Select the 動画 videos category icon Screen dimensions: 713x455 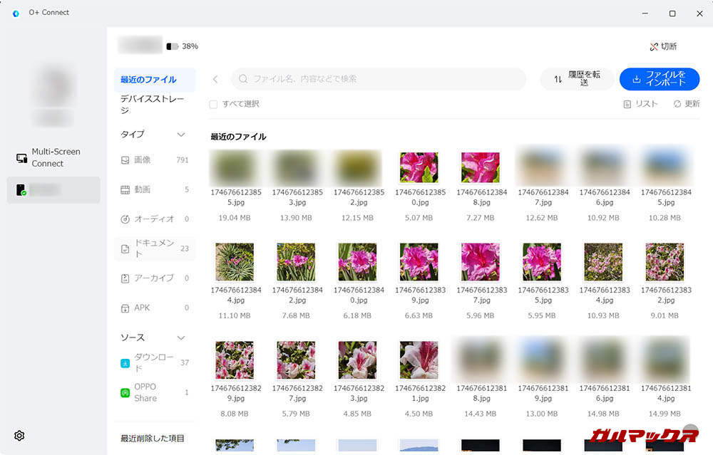[x=125, y=190]
